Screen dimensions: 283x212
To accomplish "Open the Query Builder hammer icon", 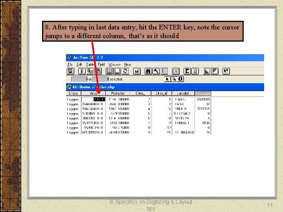I will pos(156,71).
